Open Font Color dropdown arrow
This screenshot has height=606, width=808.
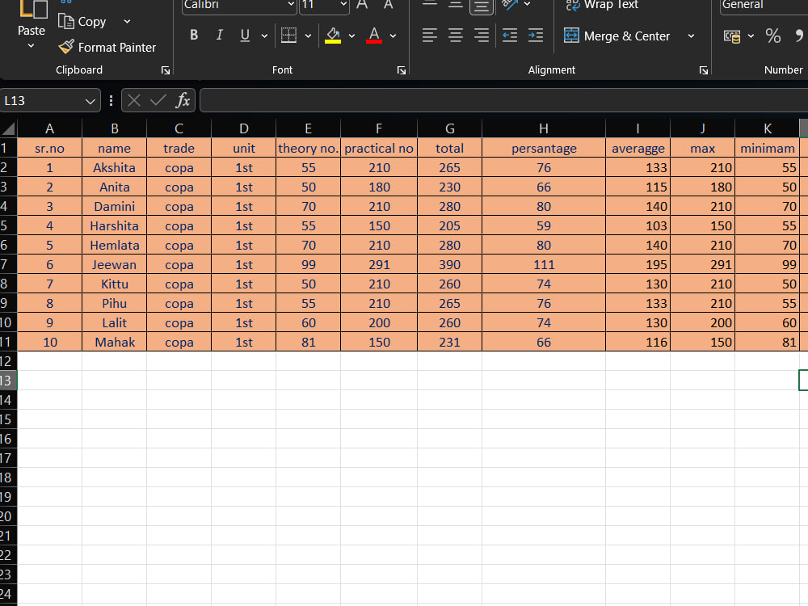pos(393,36)
